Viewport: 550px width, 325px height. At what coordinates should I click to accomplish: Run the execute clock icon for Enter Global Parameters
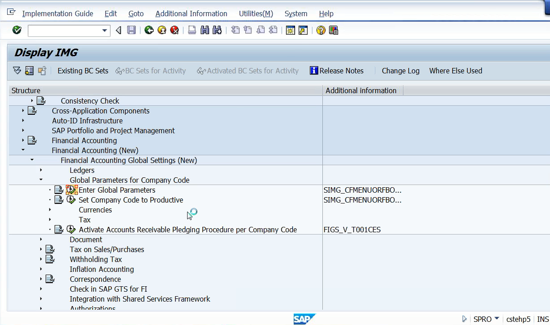[72, 190]
